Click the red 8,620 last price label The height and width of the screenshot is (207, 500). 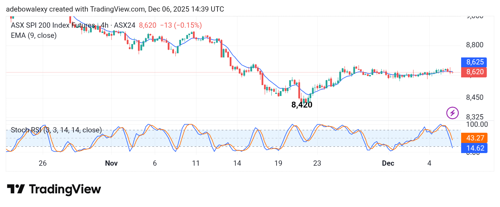point(474,72)
